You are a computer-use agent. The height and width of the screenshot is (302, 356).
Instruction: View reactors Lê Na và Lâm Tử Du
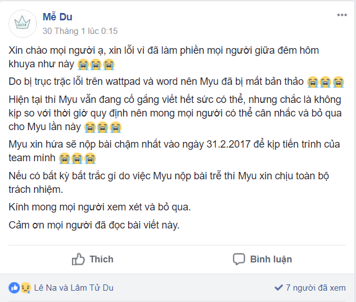(x=74, y=288)
